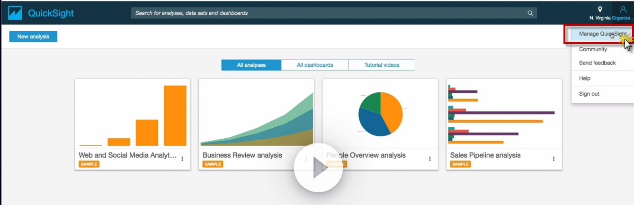Select Send feedback menu entry
The width and height of the screenshot is (634, 205).
pyautogui.click(x=597, y=63)
